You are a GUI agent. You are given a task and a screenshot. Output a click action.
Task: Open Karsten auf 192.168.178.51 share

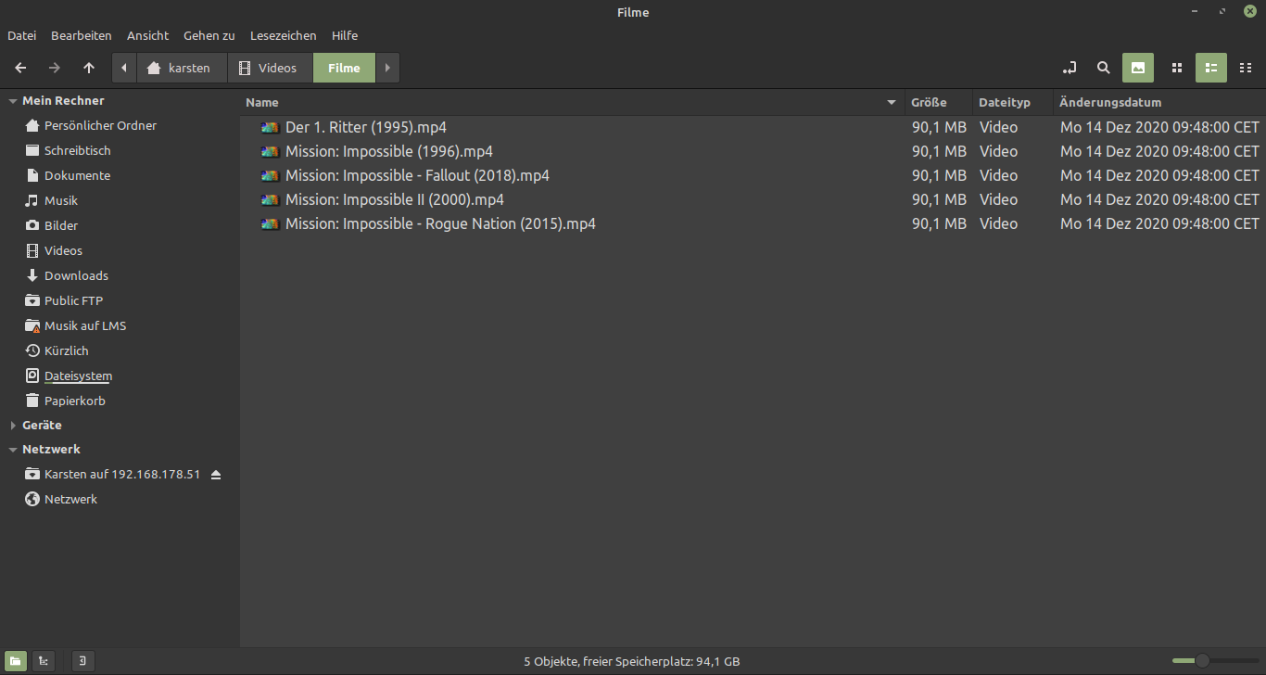tap(122, 475)
